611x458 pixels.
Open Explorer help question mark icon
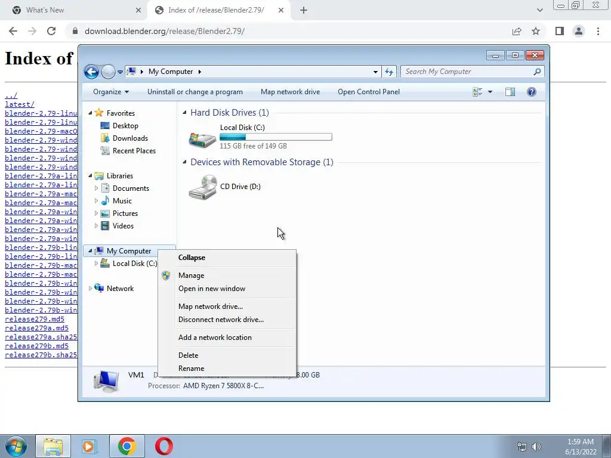pos(531,92)
